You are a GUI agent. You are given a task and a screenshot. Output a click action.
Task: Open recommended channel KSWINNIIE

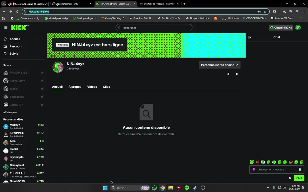click(23, 135)
